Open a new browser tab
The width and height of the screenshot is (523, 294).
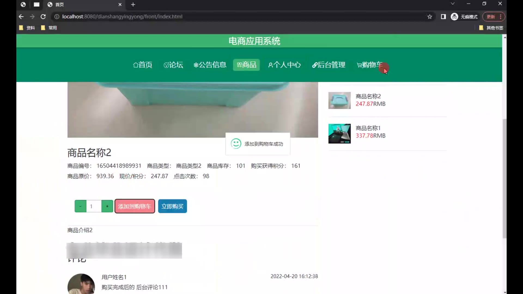coord(133,5)
